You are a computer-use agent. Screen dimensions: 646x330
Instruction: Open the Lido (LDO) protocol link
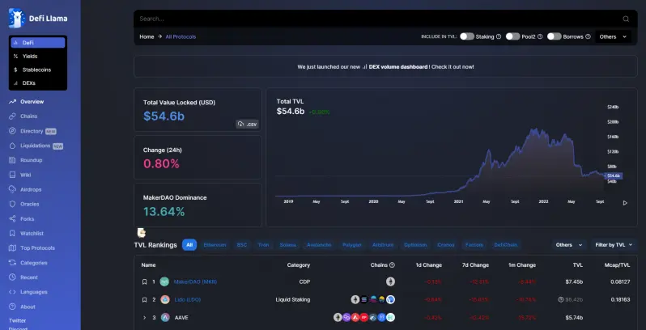[187, 299]
